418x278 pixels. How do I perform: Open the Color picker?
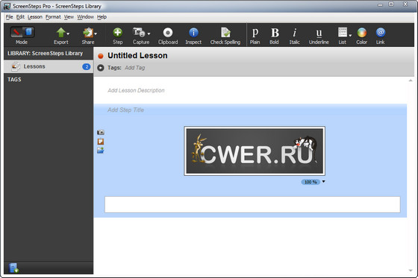pyautogui.click(x=362, y=36)
